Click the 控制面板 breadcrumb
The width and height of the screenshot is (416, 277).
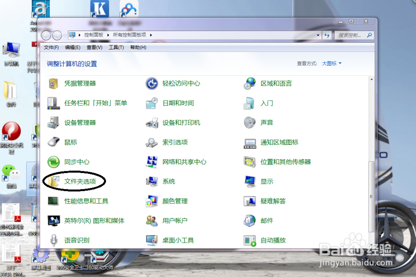click(x=94, y=35)
